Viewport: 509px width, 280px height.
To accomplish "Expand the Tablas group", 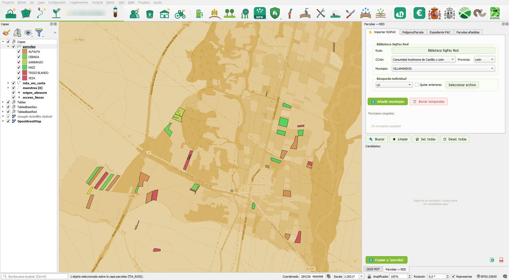I will pyautogui.click(x=3, y=102).
